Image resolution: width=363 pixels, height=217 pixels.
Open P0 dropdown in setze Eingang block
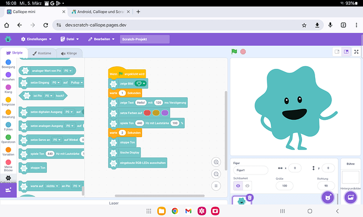point(56,82)
